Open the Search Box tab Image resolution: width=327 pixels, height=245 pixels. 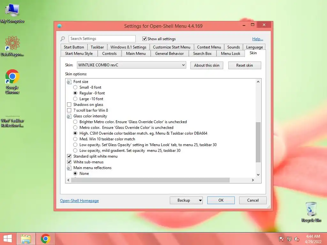[202, 54]
